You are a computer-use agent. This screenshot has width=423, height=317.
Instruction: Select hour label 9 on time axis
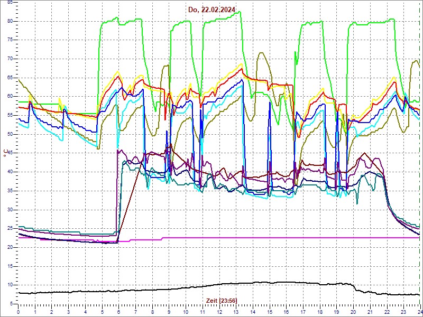click(x=169, y=312)
